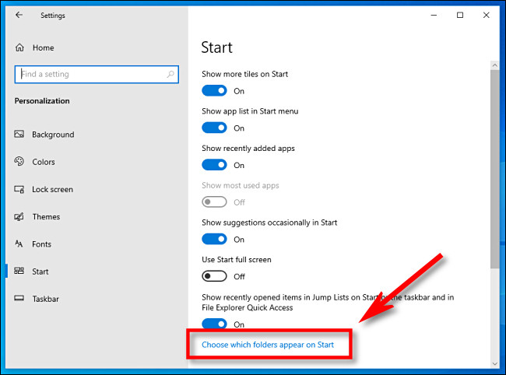Turn off Show recently added apps
Viewport: 506px width, 375px height.
(214, 165)
